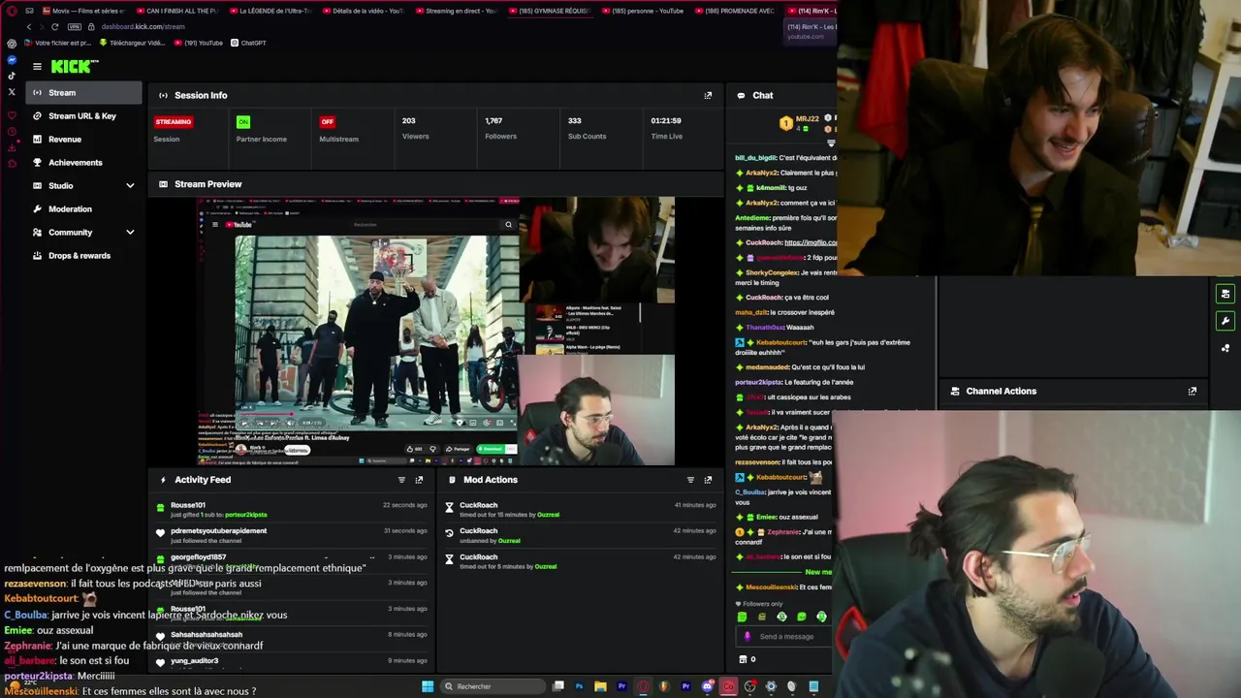Expand the Studio sidebar section
Screen dimensions: 1241x698
pos(130,185)
